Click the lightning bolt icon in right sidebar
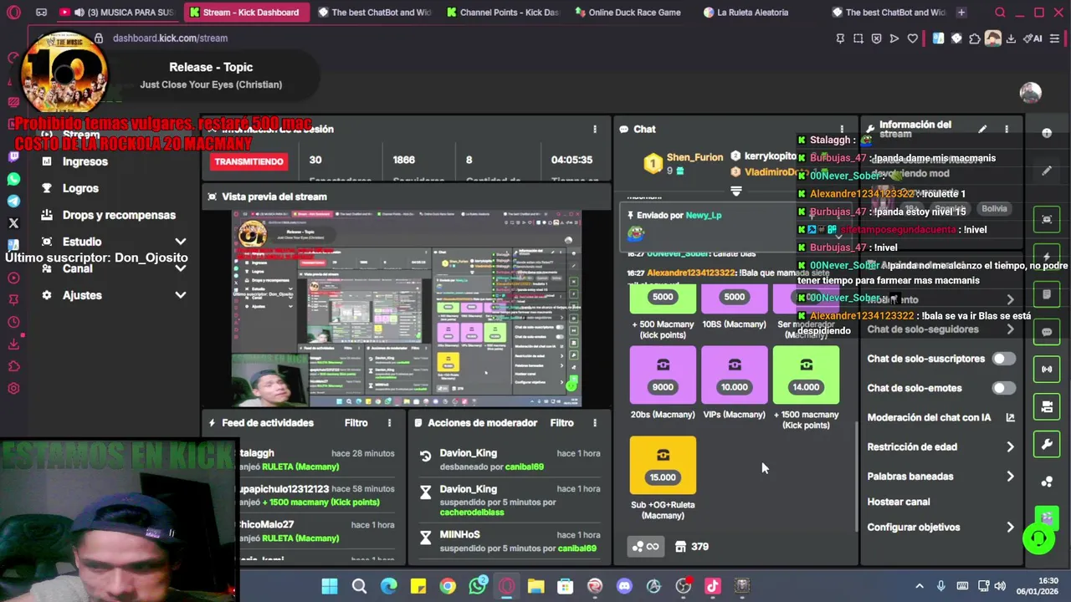Viewport: 1071px width, 602px height. point(1047,257)
